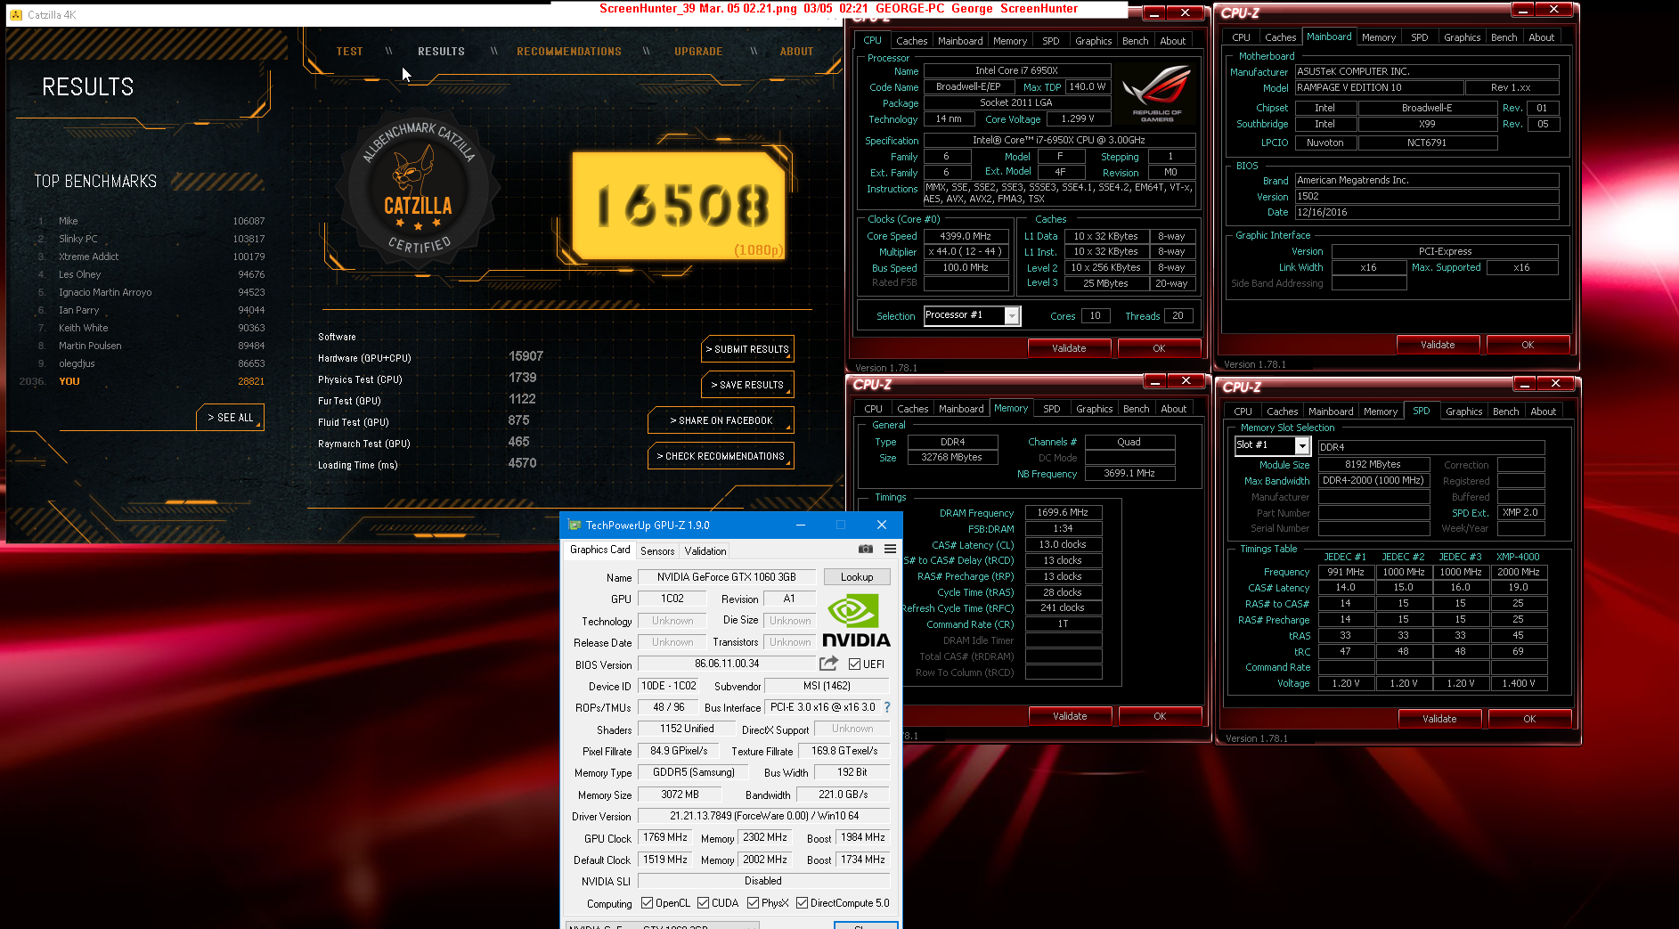Click the Lookup button in GPU-Z

(857, 577)
